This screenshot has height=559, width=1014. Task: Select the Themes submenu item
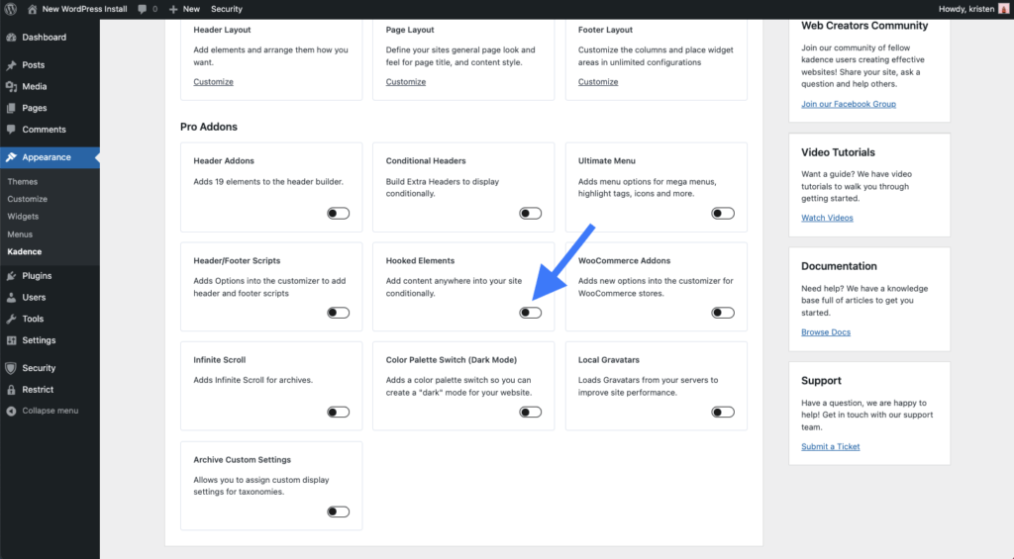[23, 182]
